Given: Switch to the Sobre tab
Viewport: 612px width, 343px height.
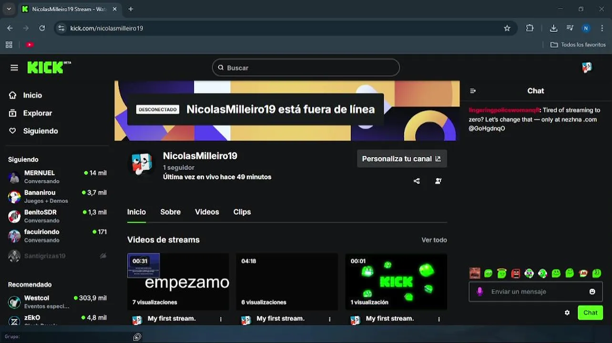Looking at the screenshot, I should (x=170, y=212).
